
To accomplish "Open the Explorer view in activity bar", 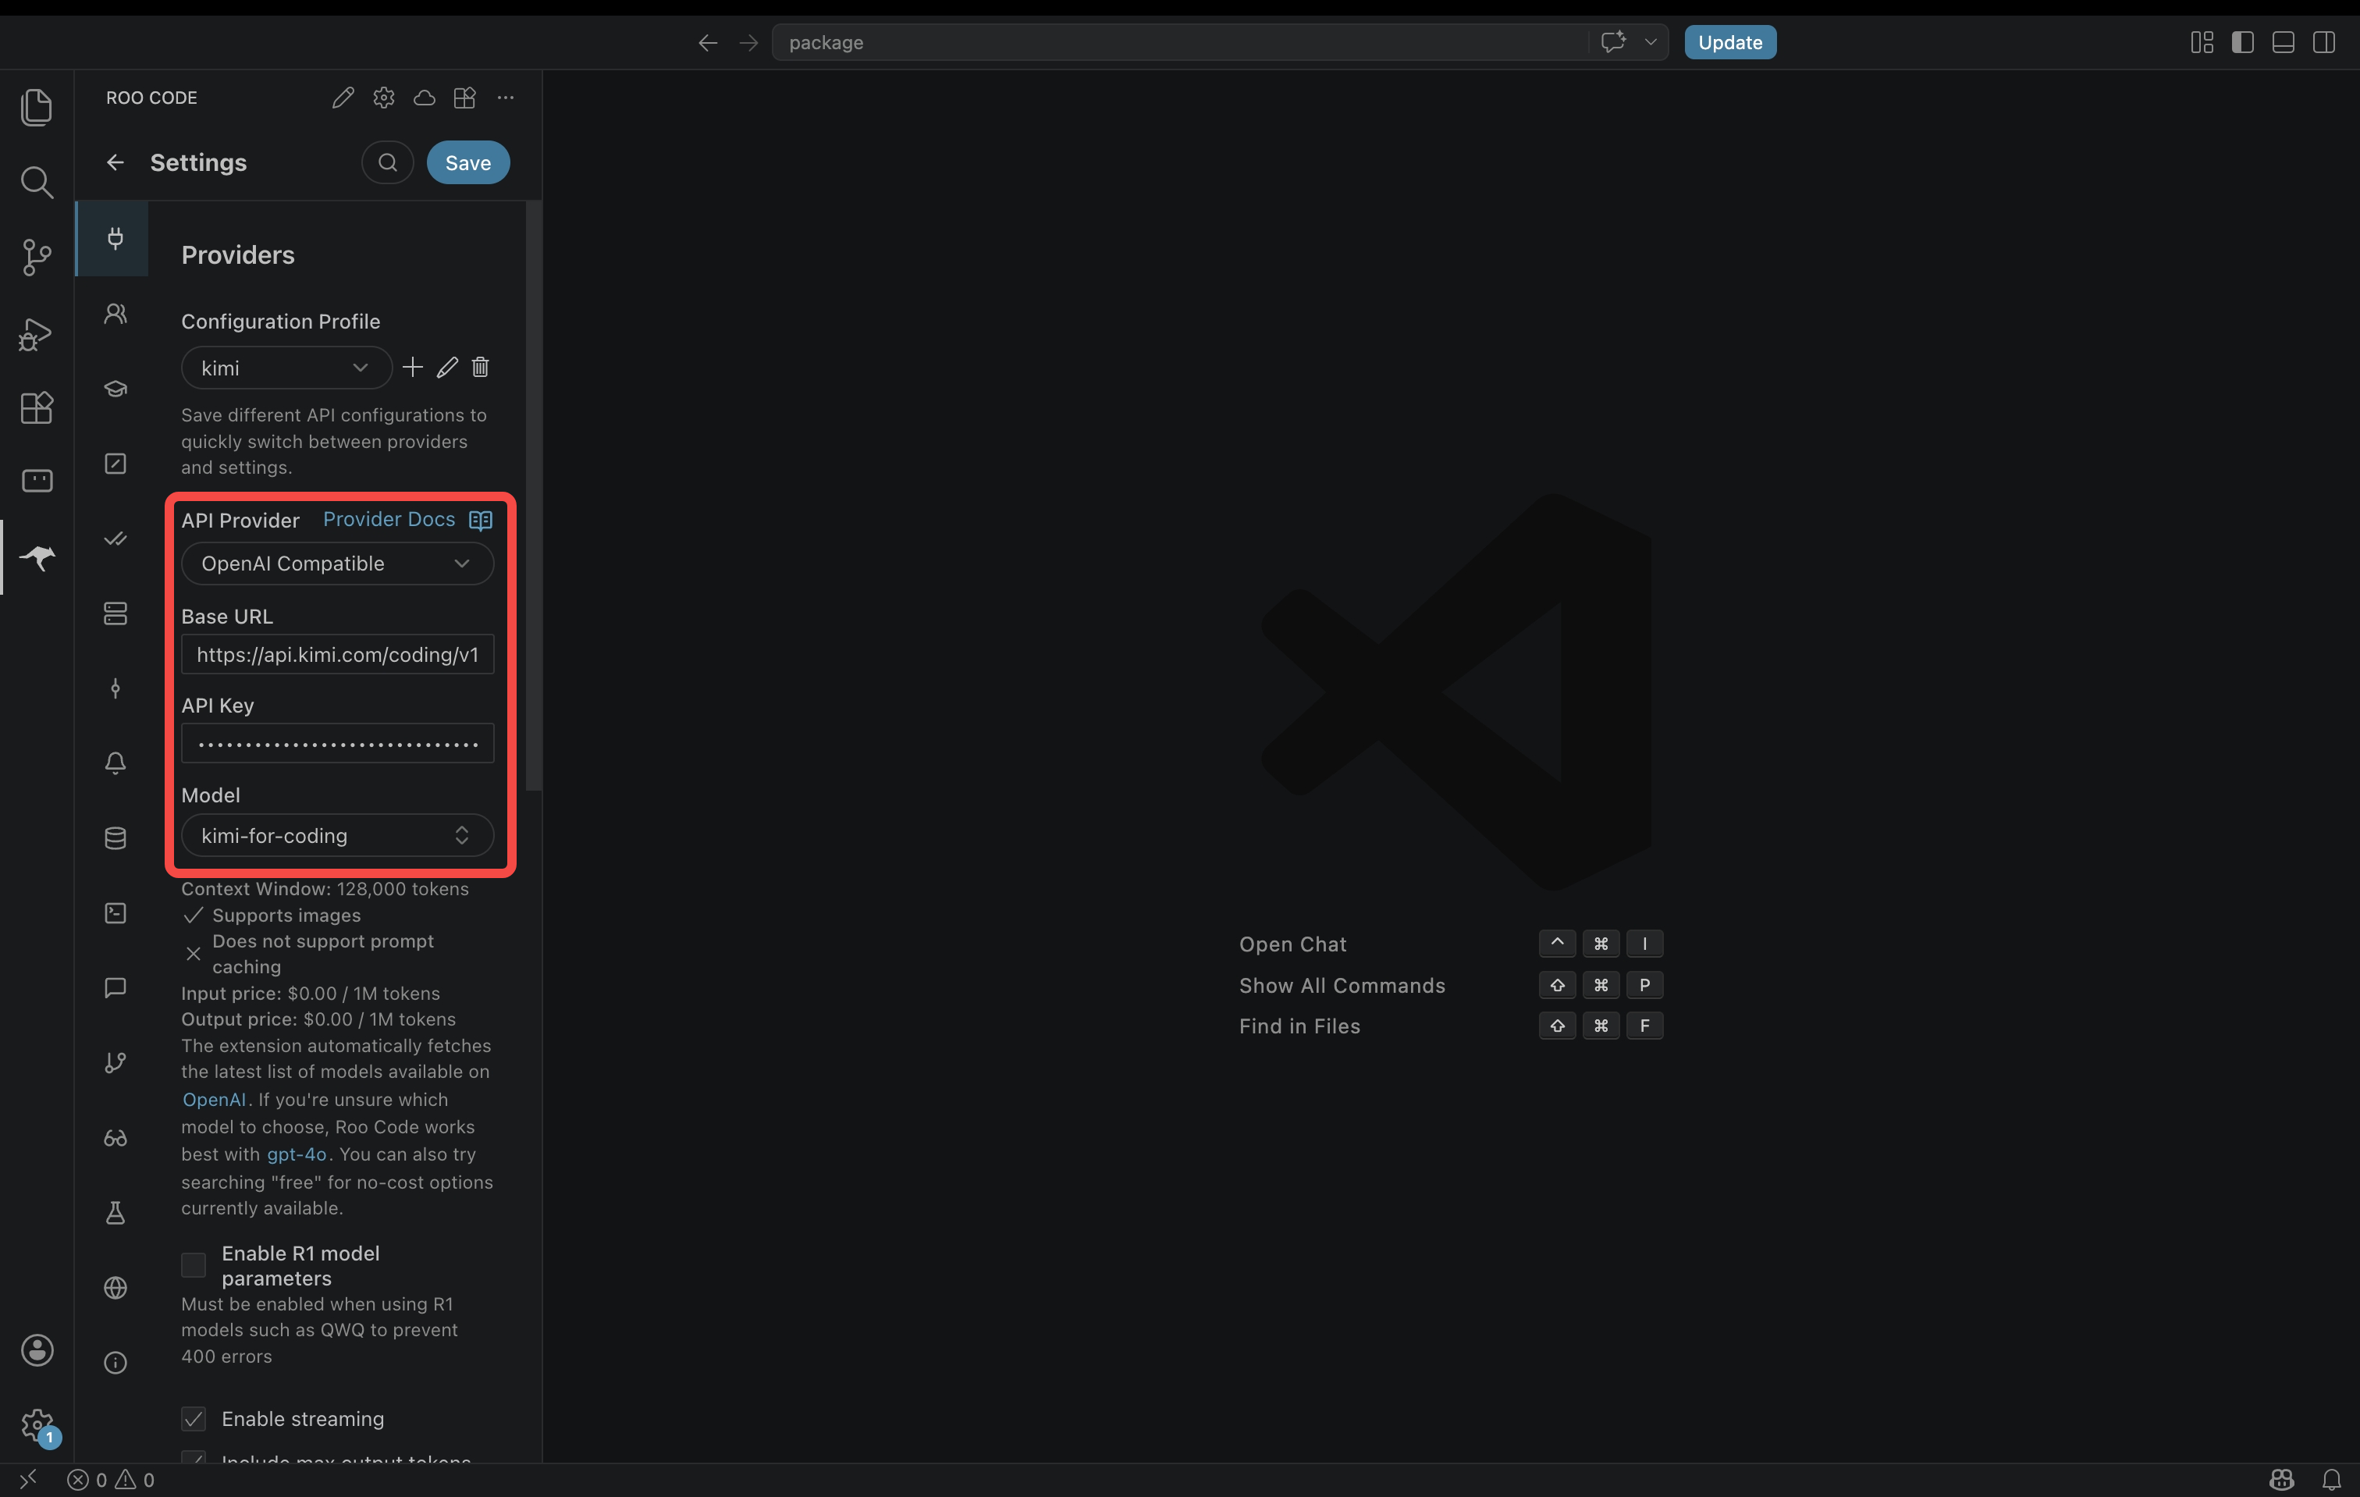I will (x=36, y=107).
